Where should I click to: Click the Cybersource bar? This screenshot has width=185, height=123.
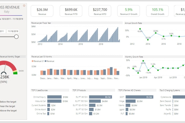tap(179, 97)
